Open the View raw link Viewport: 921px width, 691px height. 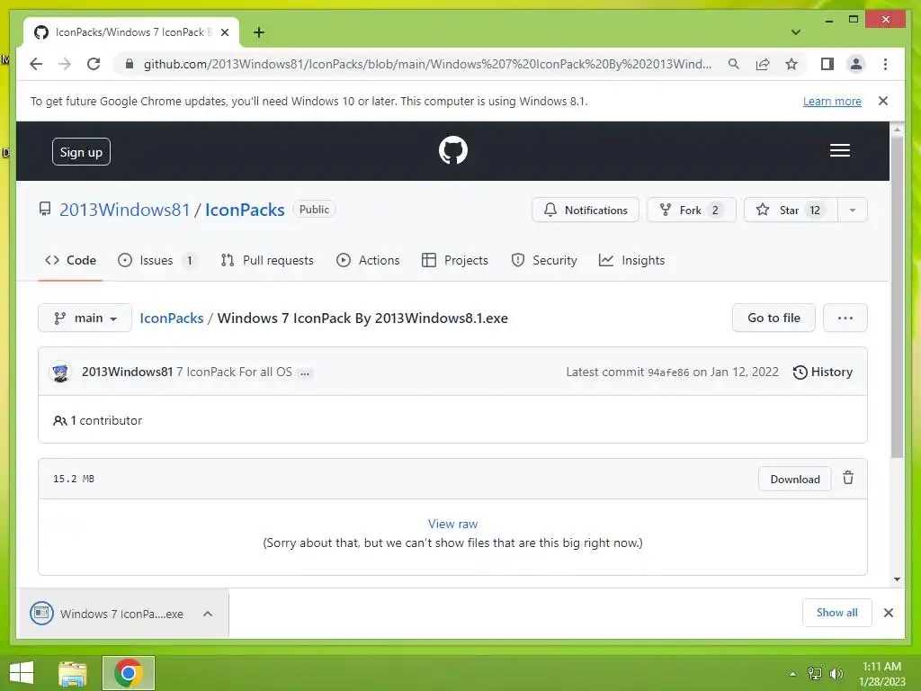453,524
